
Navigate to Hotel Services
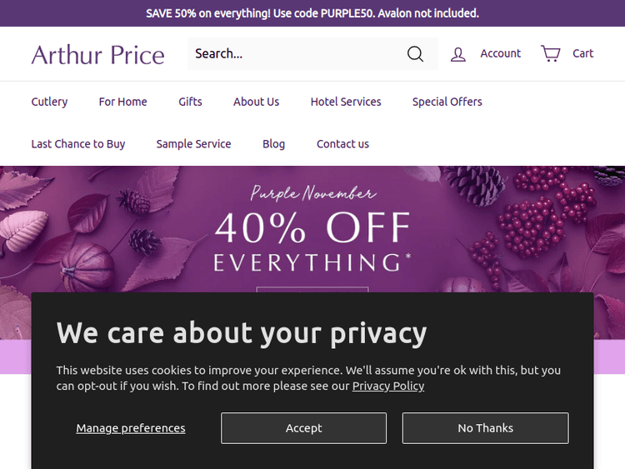[x=346, y=102]
